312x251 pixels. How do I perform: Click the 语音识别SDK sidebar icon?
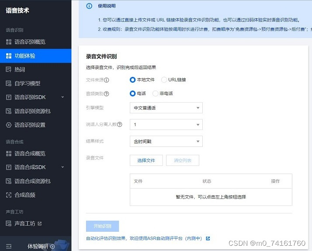point(9,97)
